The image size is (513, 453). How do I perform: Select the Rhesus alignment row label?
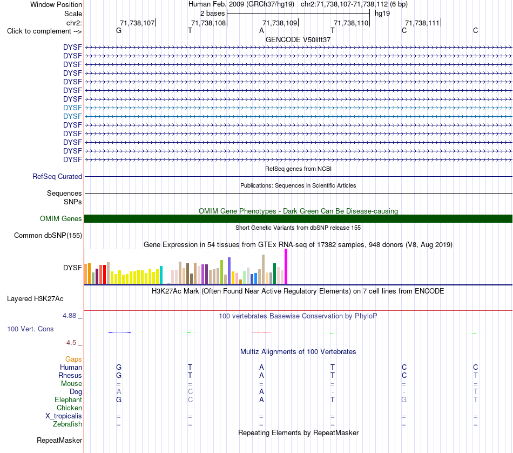[70, 375]
